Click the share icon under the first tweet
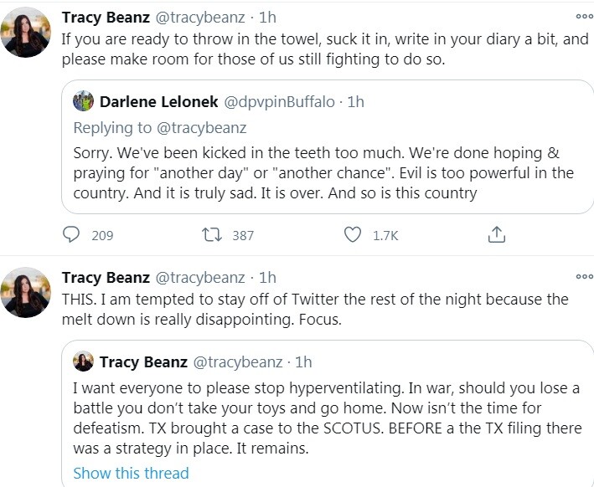This screenshot has height=487, width=594. click(x=495, y=234)
